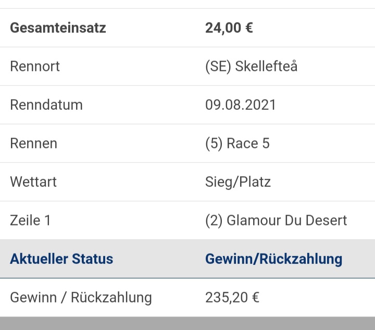Open the (5) Race 5 entry

point(238,144)
